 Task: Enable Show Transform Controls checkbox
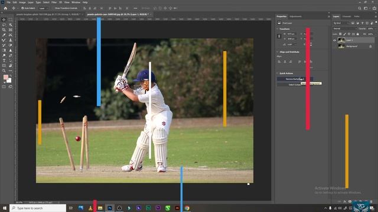pyautogui.click(x=54, y=8)
